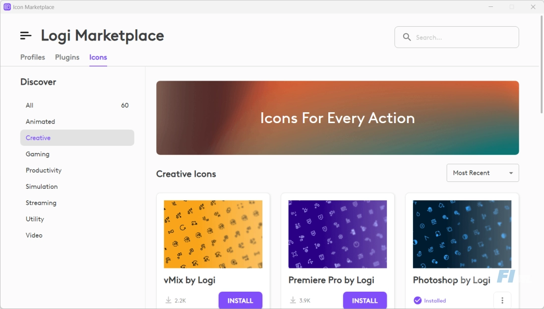Open the Most Recent sort dropdown
This screenshot has height=309, width=544.
point(483,173)
